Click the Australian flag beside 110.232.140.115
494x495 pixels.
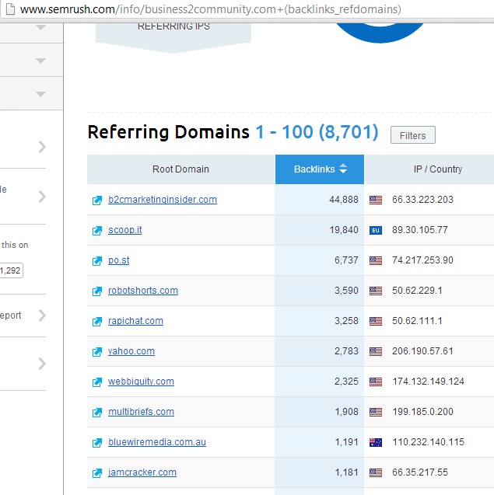(x=376, y=442)
